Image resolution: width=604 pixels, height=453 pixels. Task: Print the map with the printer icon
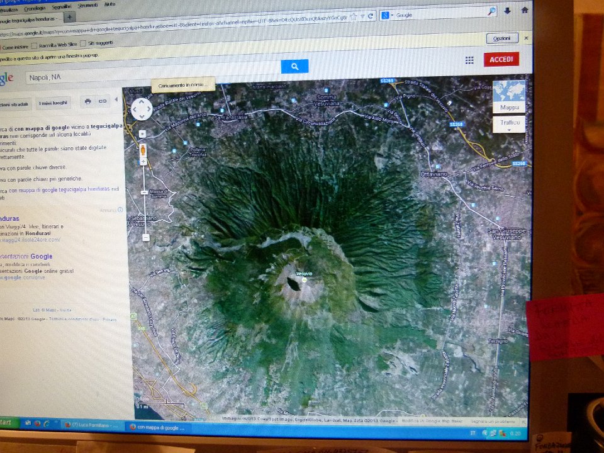(x=88, y=101)
